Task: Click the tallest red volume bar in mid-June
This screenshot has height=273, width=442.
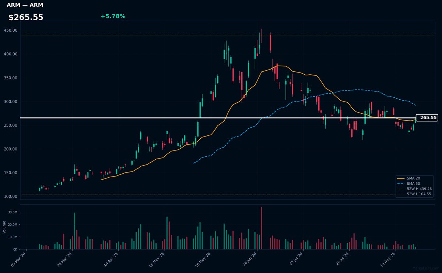Action: click(x=262, y=228)
